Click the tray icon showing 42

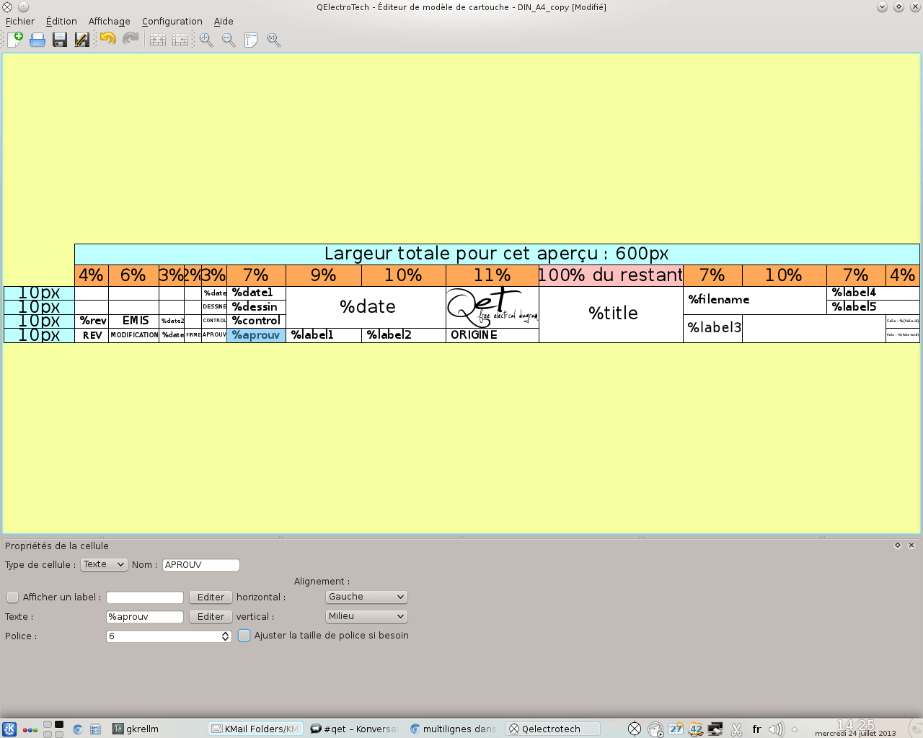pyautogui.click(x=696, y=729)
